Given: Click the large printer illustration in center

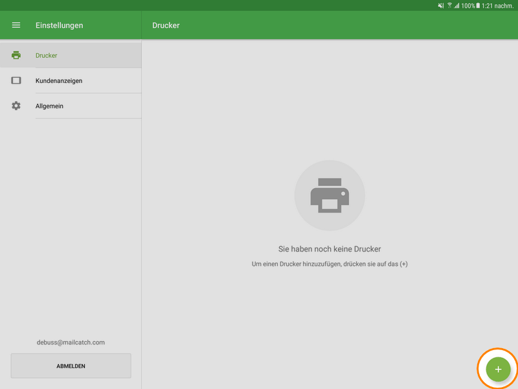Looking at the screenshot, I should pyautogui.click(x=330, y=196).
